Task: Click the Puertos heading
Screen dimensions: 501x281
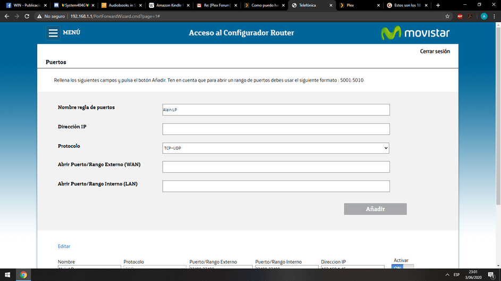Action: 56,62
